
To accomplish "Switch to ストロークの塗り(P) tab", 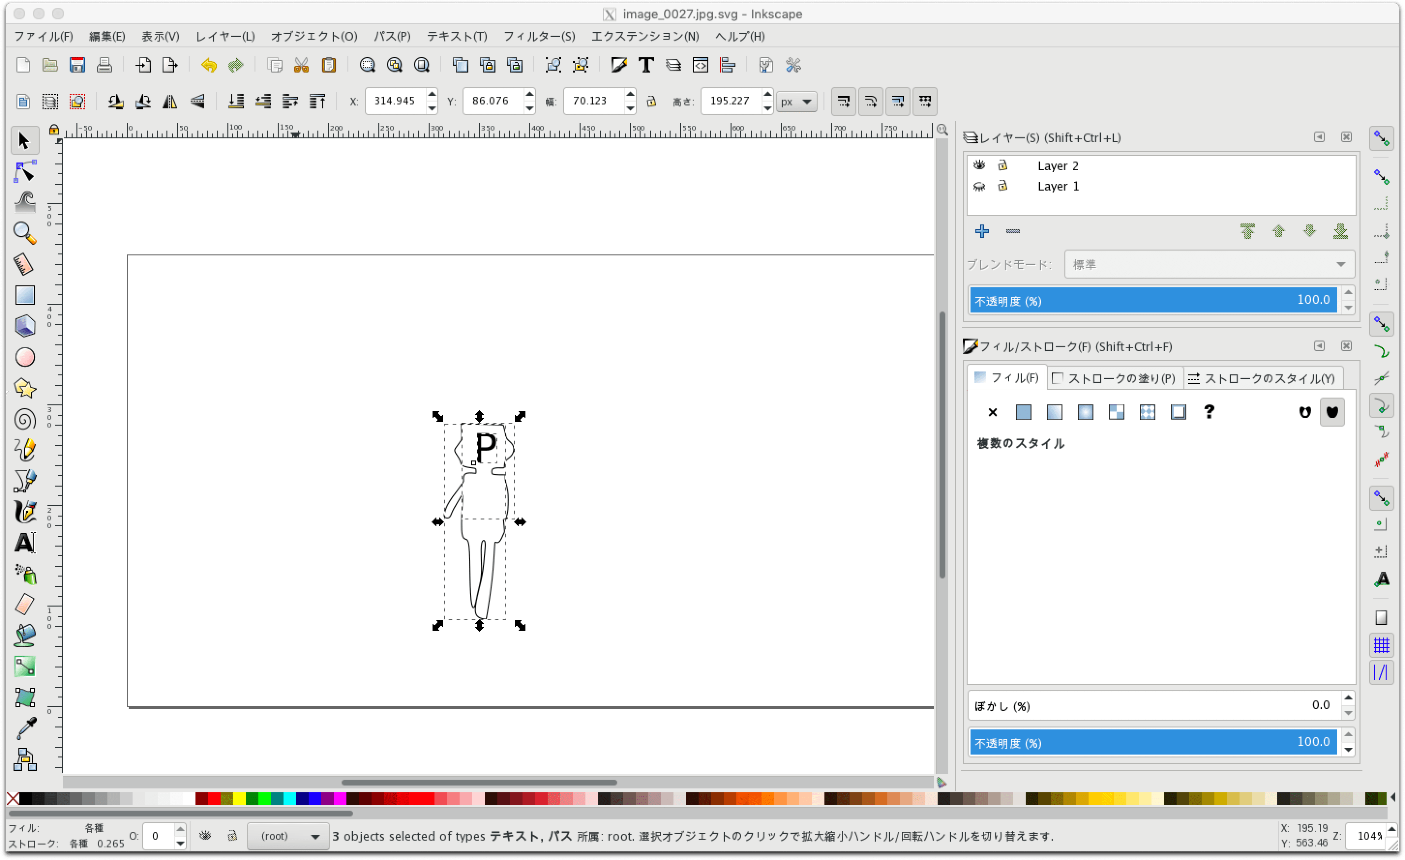I will tap(1115, 378).
